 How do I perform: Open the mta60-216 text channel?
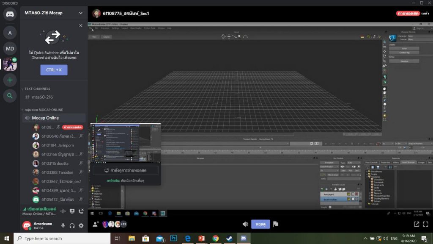[42, 97]
